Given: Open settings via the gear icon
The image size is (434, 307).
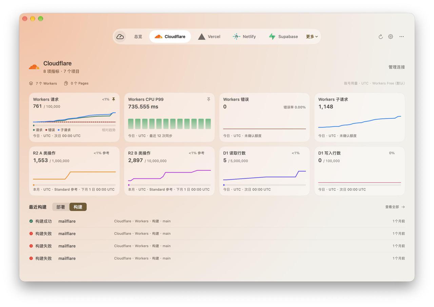Looking at the screenshot, I should [391, 37].
